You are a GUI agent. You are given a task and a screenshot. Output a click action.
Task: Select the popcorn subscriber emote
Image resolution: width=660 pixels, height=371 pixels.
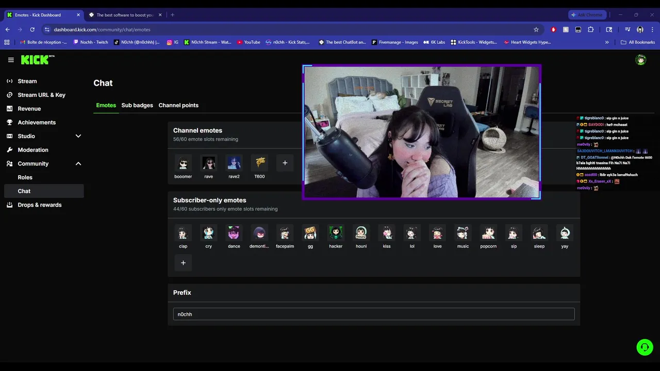488,233
